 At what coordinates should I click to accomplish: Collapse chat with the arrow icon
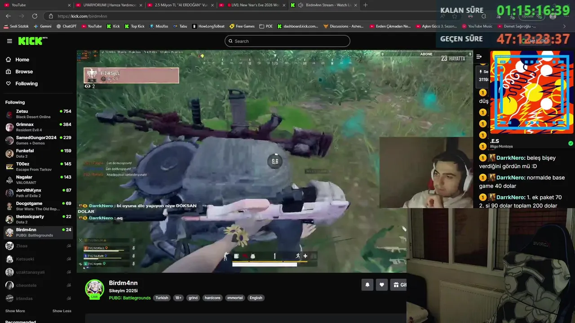(x=479, y=57)
